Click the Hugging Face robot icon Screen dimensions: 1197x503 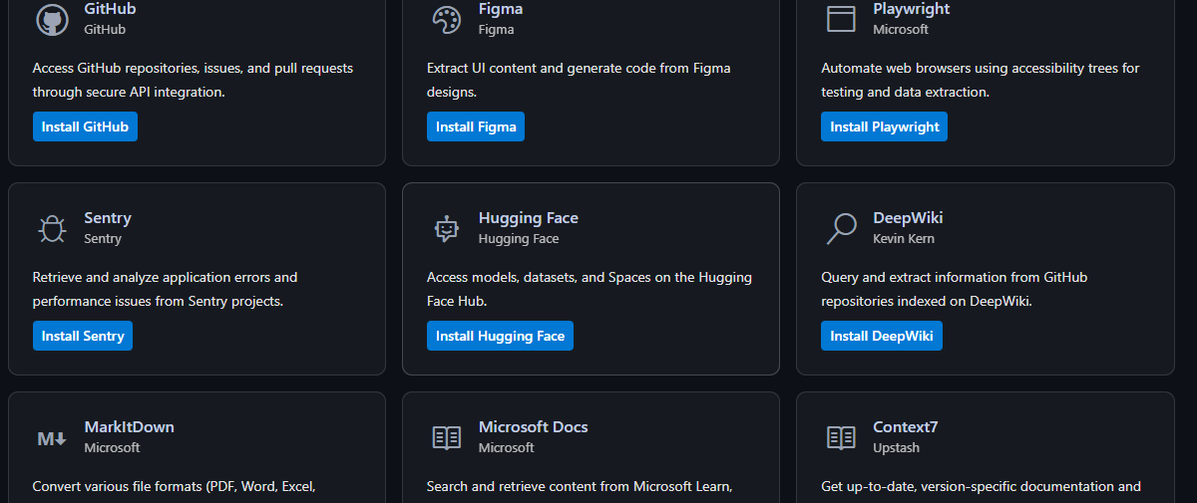point(446,228)
